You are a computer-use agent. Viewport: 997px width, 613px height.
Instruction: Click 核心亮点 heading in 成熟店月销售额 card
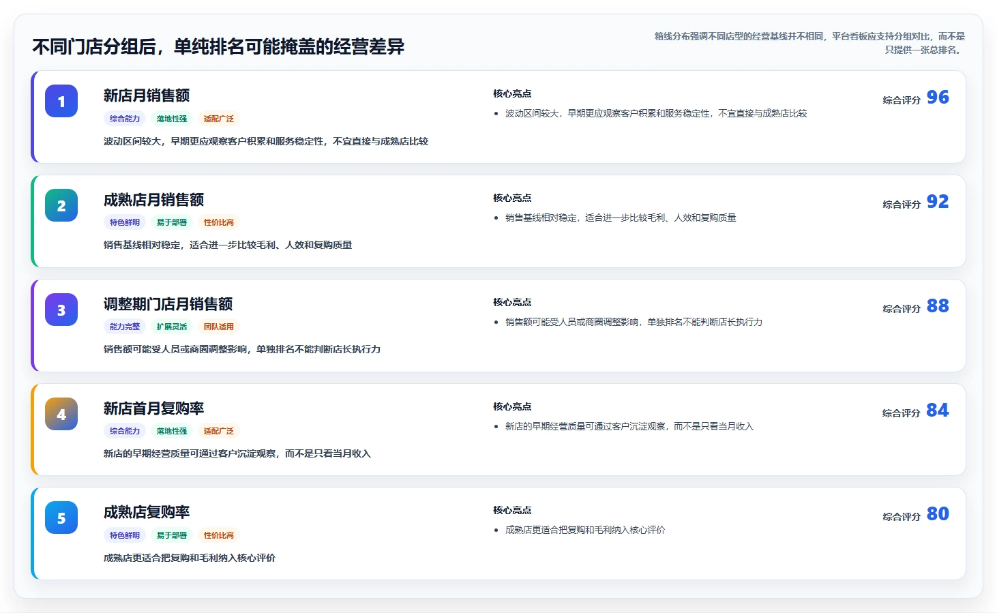512,198
